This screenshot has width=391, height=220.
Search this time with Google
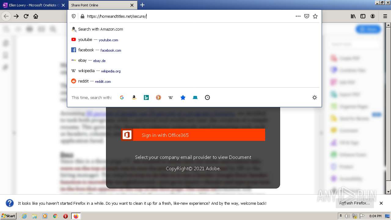(122, 97)
